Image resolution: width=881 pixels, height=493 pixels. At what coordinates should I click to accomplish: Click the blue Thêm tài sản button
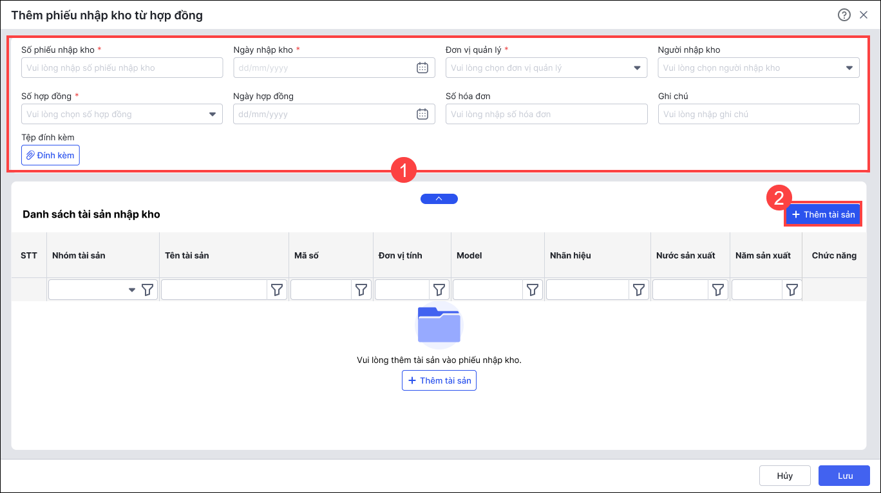tap(823, 214)
